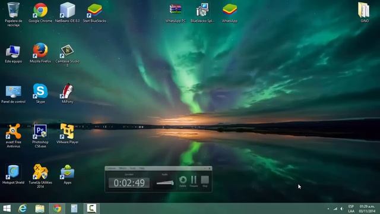Select the WhatsApp PC archive icon

[176, 12]
